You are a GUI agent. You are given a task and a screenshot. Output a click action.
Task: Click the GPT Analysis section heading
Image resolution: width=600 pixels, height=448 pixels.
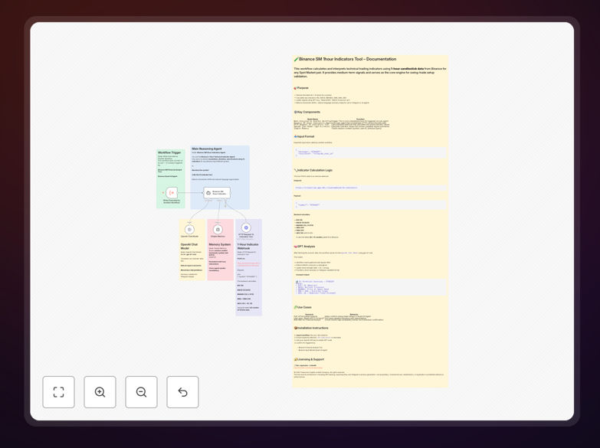[x=304, y=247]
